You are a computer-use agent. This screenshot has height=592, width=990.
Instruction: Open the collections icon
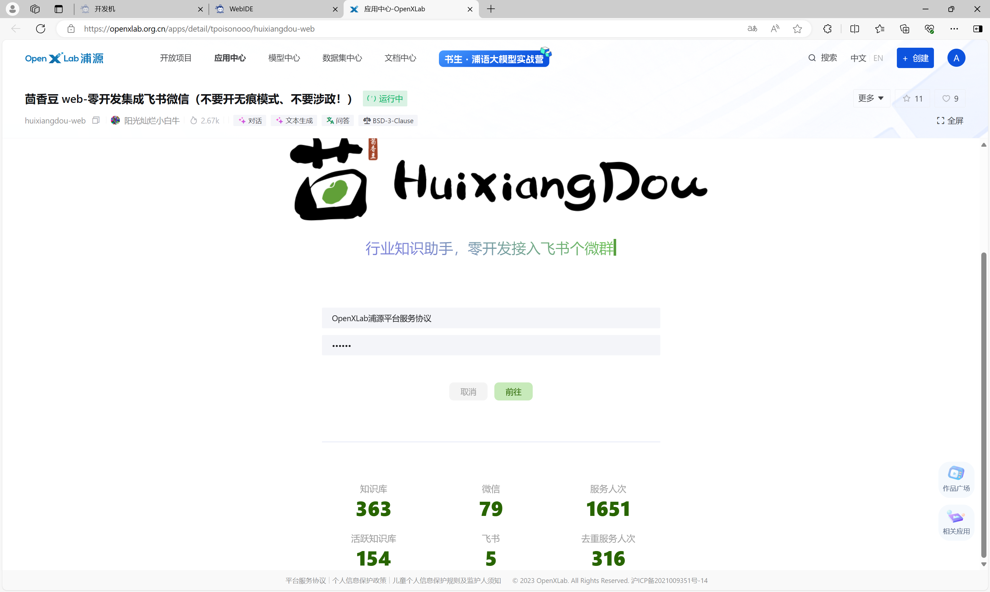point(904,29)
